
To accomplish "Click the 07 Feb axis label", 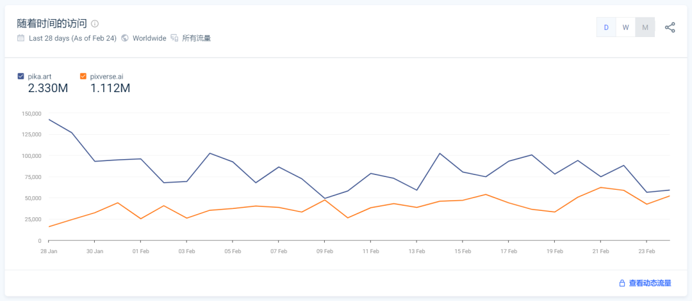I will tap(278, 251).
